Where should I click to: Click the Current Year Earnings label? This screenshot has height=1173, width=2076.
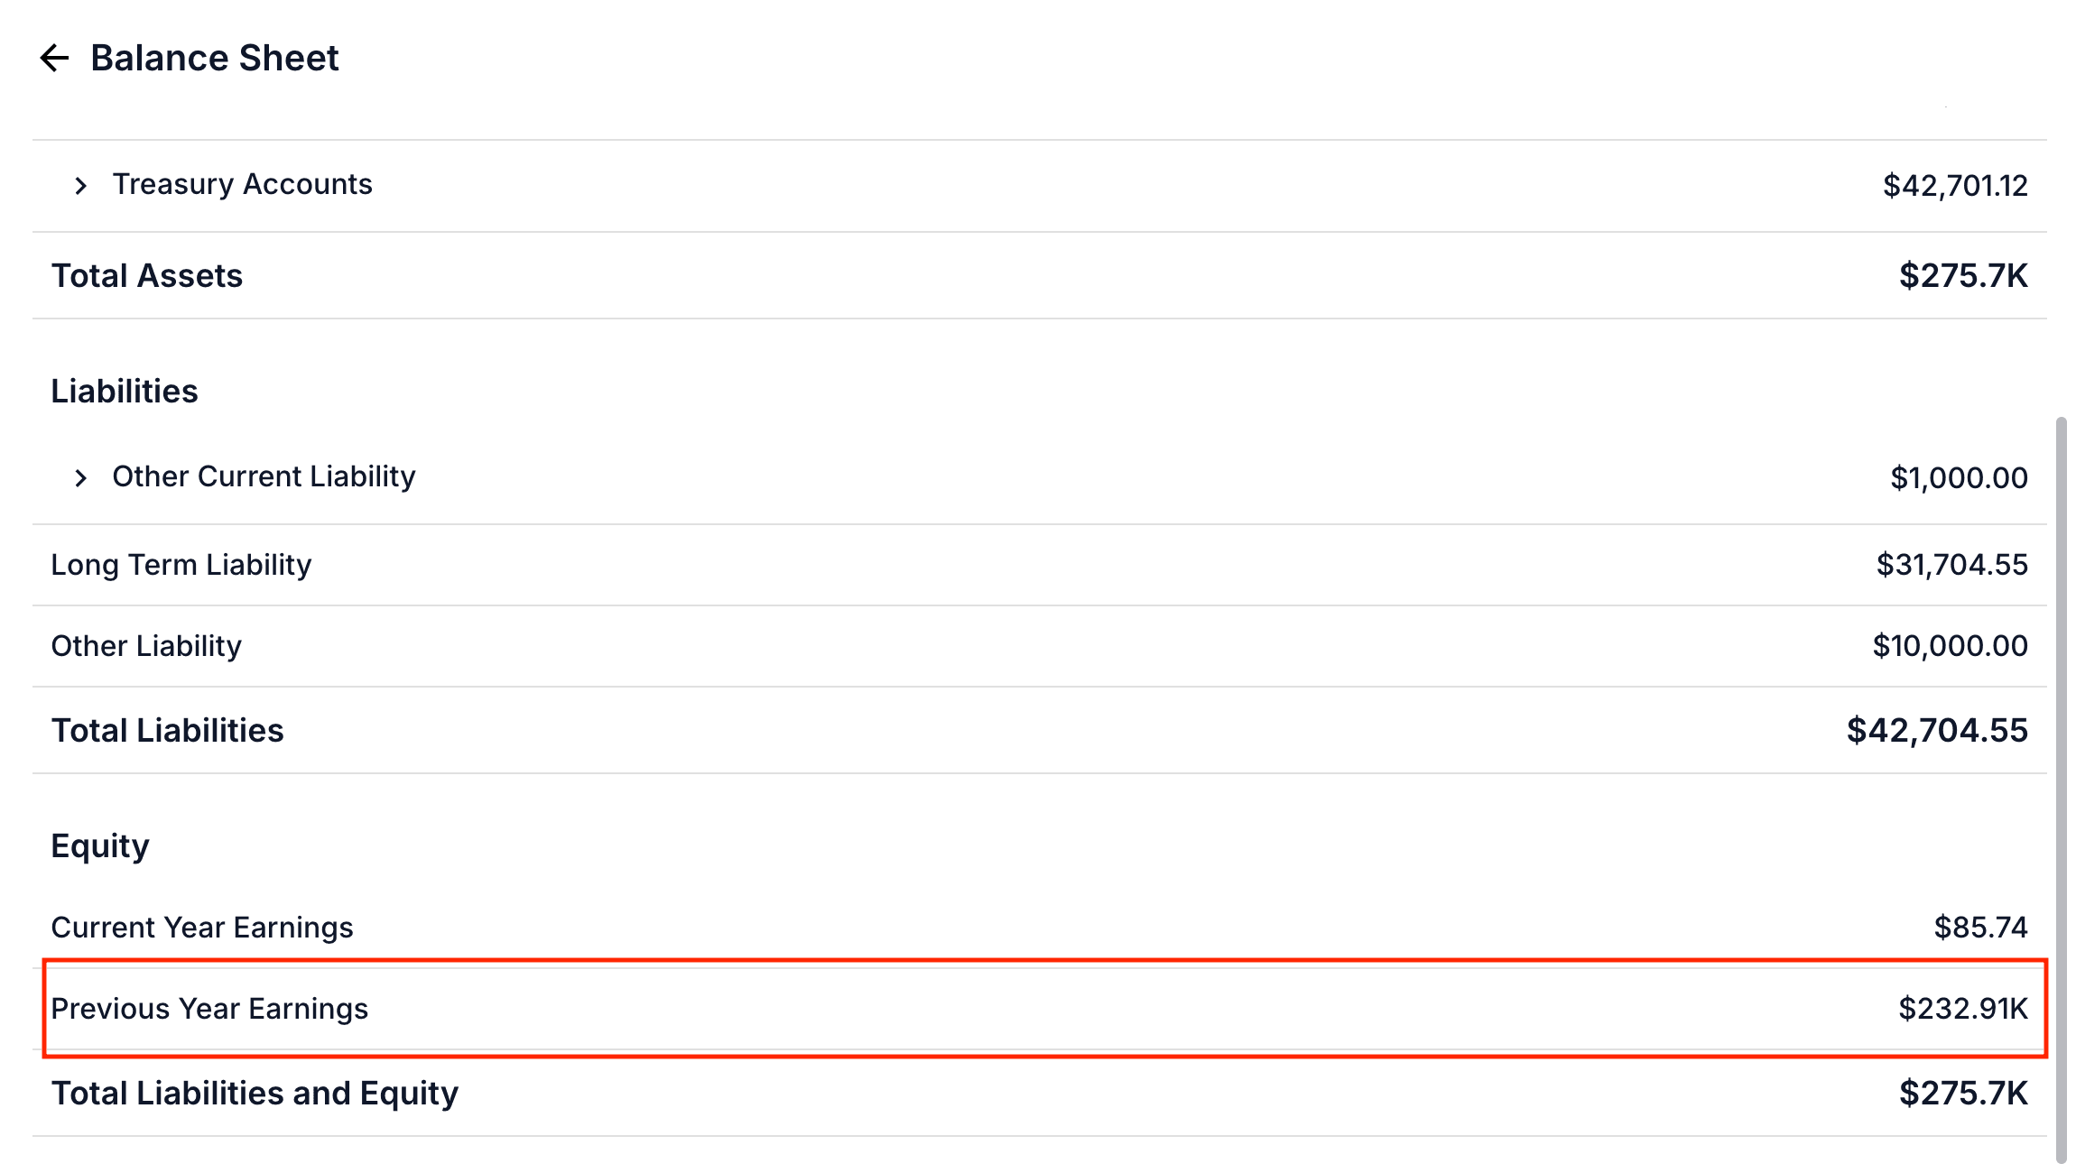202,928
